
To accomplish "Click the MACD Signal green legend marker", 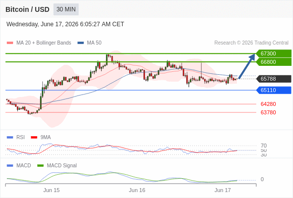I will (x=40, y=166).
